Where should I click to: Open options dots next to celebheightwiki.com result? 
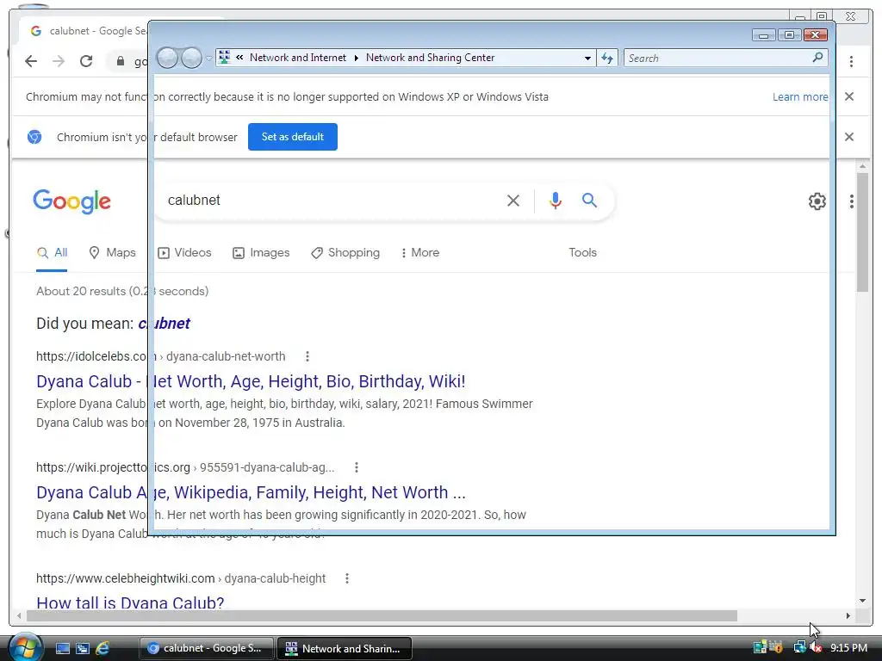click(x=347, y=578)
